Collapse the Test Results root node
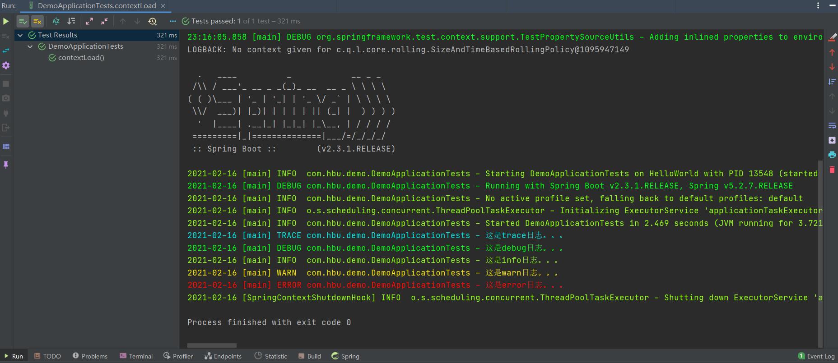This screenshot has height=363, width=838. [20, 35]
